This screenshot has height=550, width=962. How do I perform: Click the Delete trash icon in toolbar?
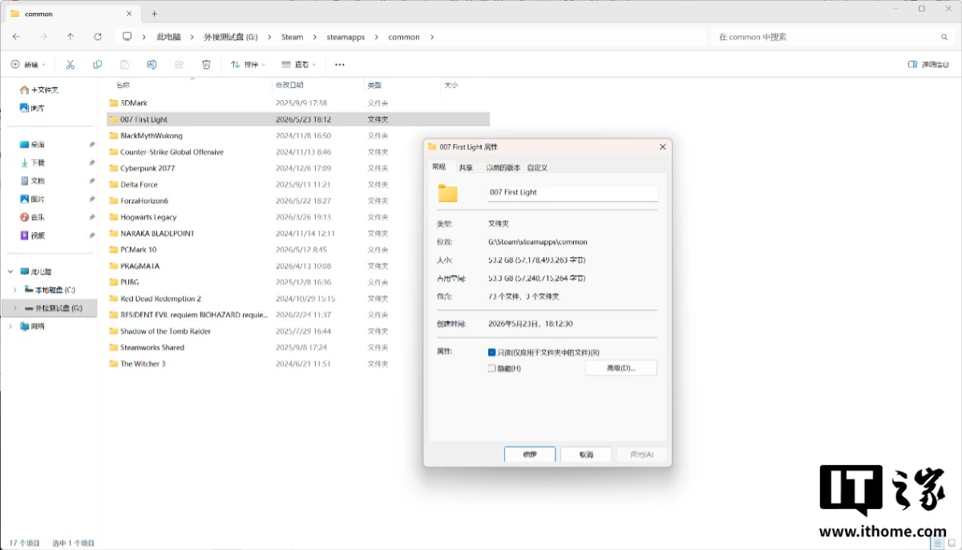click(206, 64)
